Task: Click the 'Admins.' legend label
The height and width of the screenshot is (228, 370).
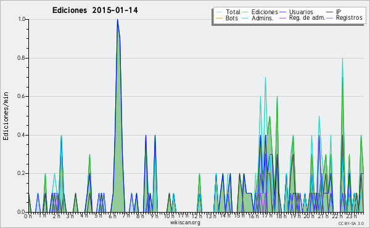Action: tap(263, 18)
